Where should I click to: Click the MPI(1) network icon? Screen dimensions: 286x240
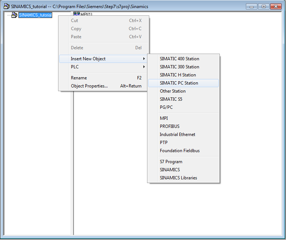pyautogui.click(x=76, y=14)
